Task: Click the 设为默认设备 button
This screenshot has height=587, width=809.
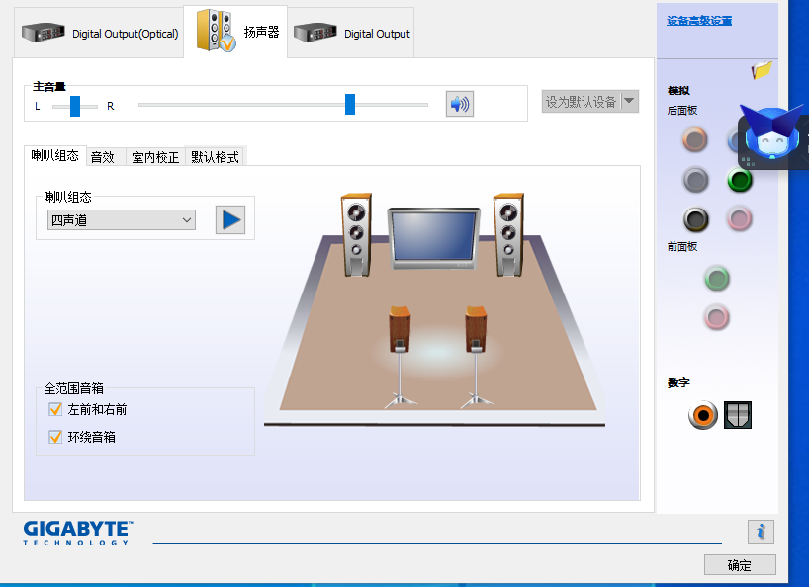Action: pyautogui.click(x=581, y=102)
